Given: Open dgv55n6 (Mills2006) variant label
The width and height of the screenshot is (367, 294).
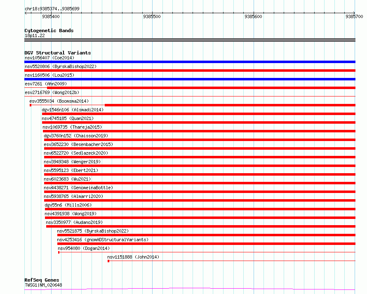Looking at the screenshot, I should 68,205.
